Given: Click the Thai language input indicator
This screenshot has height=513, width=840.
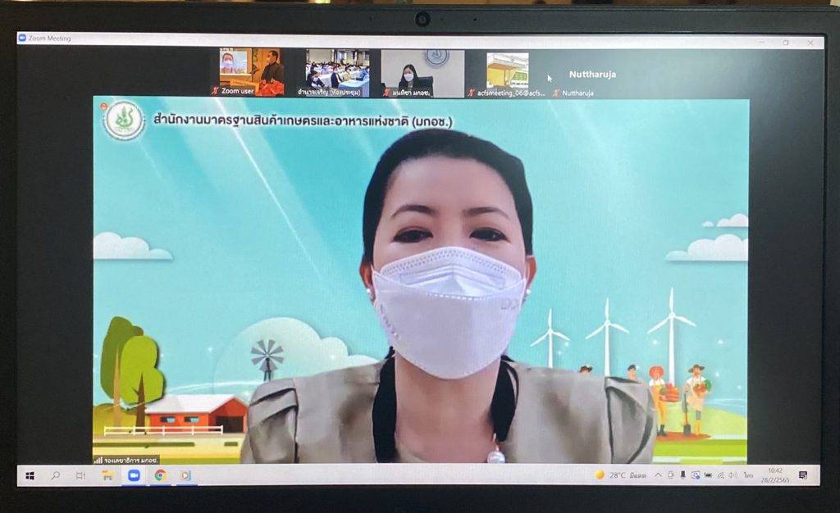Looking at the screenshot, I should (748, 475).
